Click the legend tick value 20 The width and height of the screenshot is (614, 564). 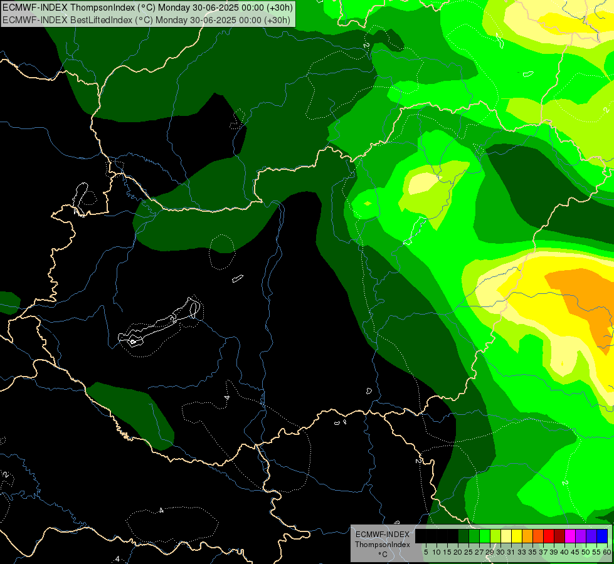458,552
